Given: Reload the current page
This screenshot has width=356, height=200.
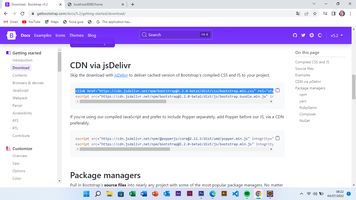Looking at the screenshot, I should [22, 14].
